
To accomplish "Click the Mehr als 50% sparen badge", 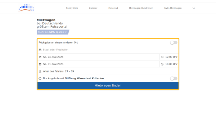I will 53,32.
